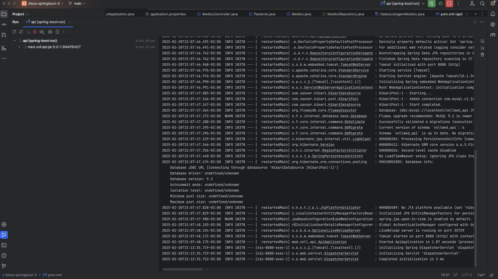Open the RegionFactoryInitiator class link
498x279 pixels.
click(344, 150)
